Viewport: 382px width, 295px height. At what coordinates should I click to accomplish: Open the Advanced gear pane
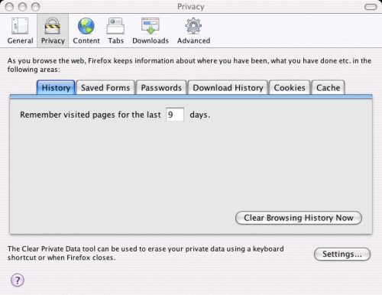click(x=193, y=31)
